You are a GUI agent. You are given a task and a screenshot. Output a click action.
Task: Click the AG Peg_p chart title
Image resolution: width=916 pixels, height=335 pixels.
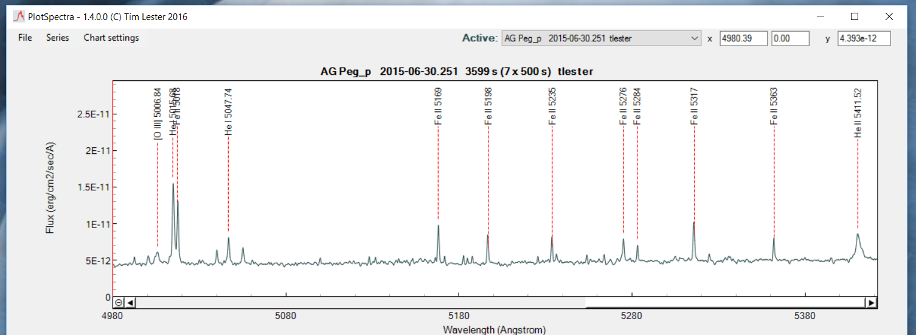point(456,72)
